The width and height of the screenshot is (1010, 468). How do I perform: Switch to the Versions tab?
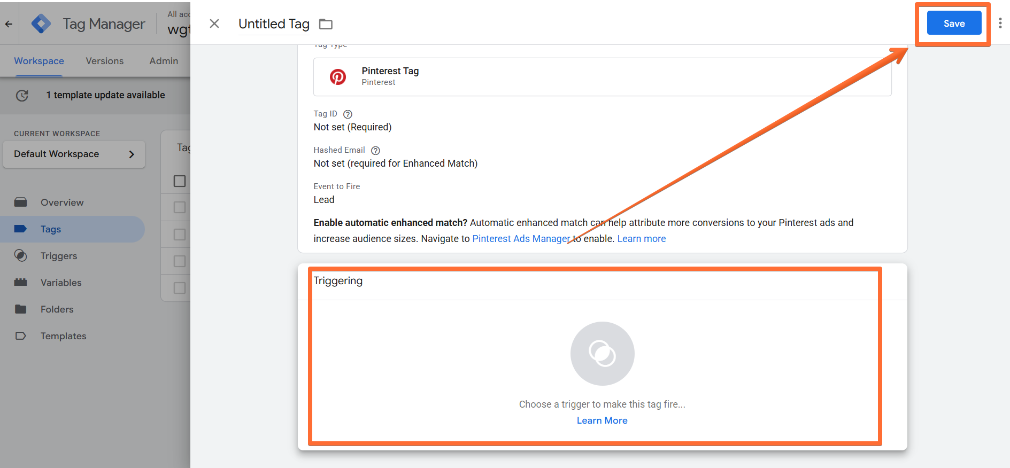coord(105,61)
